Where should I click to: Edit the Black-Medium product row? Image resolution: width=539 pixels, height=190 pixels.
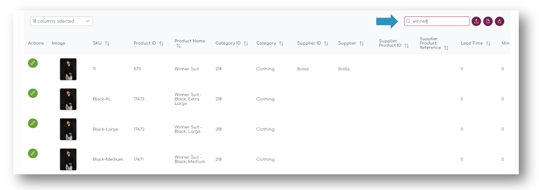33,153
